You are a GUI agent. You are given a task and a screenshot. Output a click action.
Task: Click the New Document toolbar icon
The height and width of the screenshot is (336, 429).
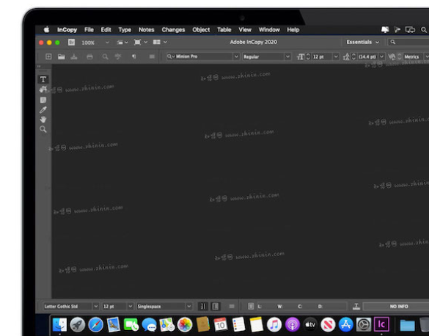point(48,56)
